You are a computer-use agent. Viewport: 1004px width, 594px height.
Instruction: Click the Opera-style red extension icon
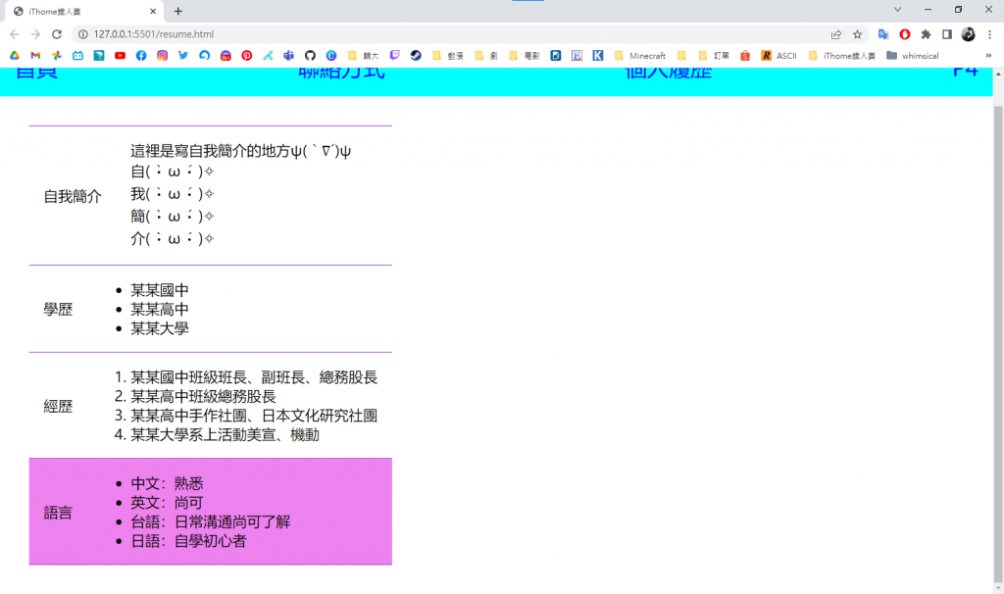[x=905, y=34]
